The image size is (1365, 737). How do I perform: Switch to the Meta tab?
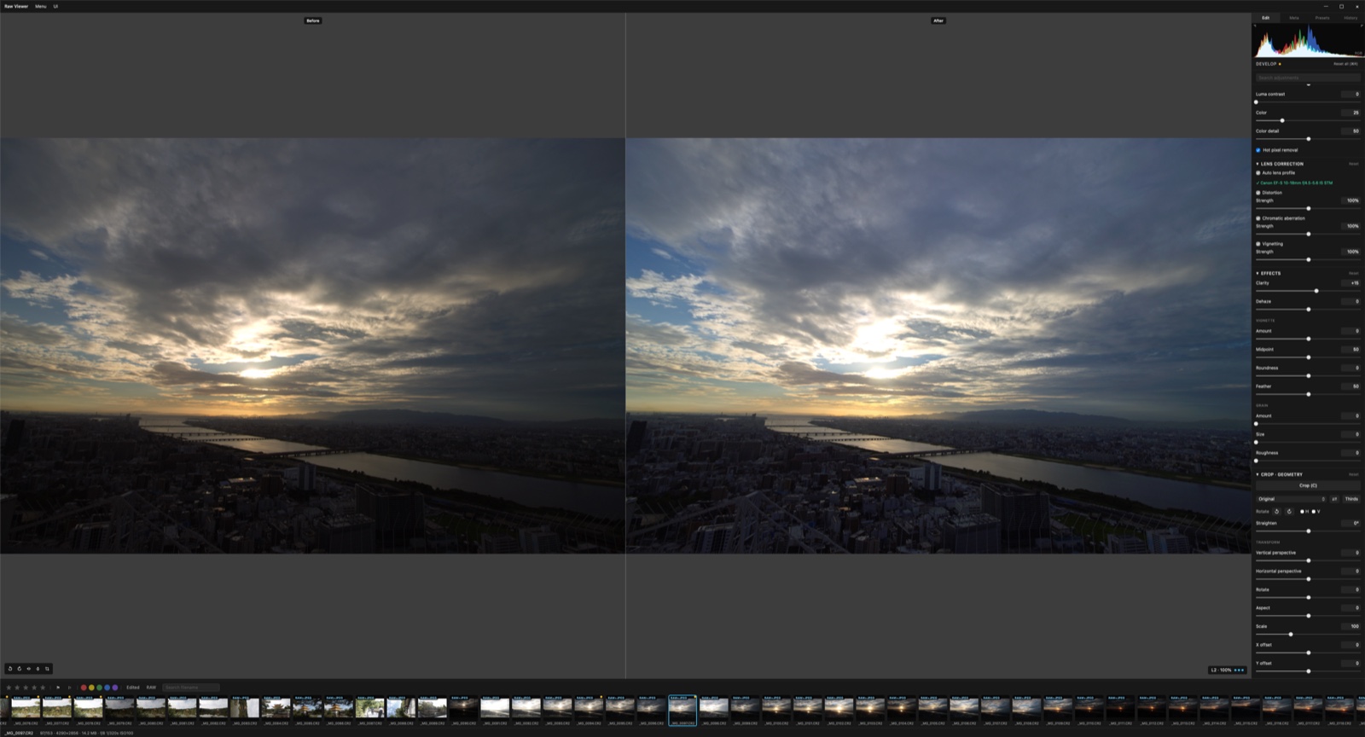point(1294,18)
